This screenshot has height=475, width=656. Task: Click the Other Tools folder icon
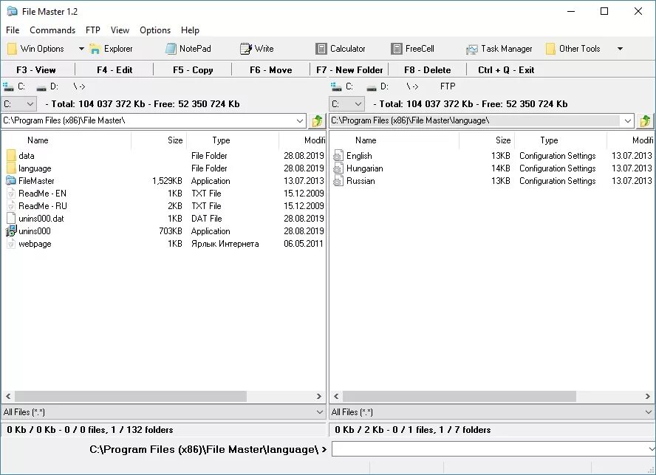[x=550, y=49]
